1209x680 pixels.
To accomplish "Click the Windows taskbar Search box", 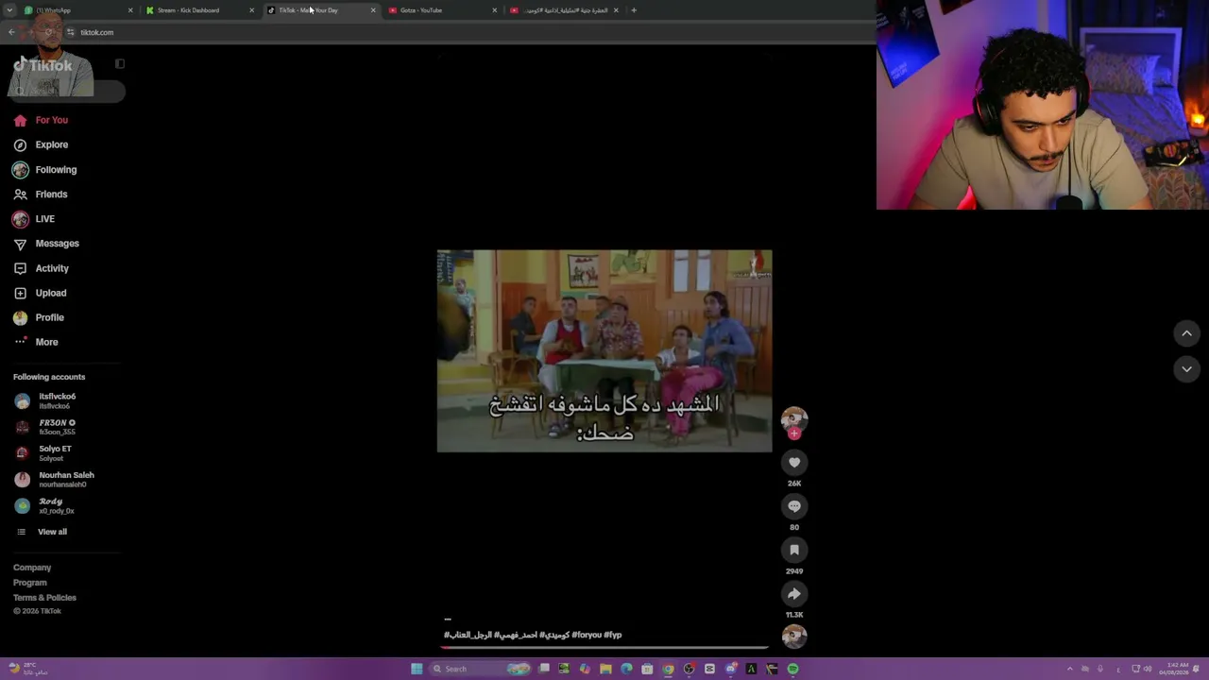I will [x=479, y=669].
